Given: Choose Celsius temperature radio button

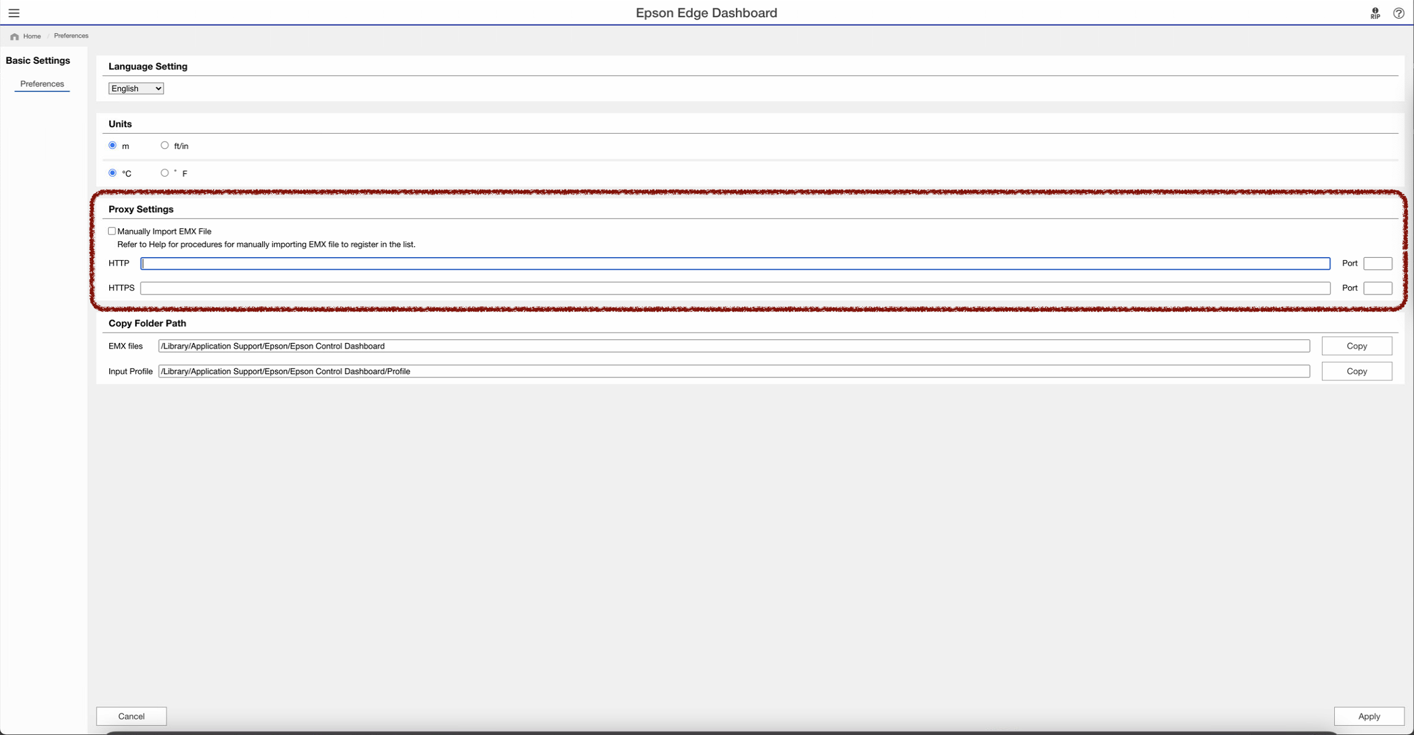Looking at the screenshot, I should [x=112, y=173].
